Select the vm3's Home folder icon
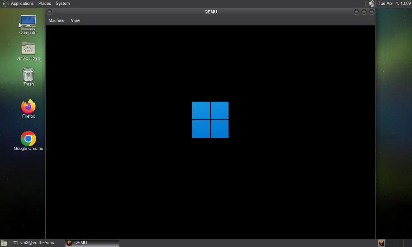This screenshot has width=412, height=247. 28,51
